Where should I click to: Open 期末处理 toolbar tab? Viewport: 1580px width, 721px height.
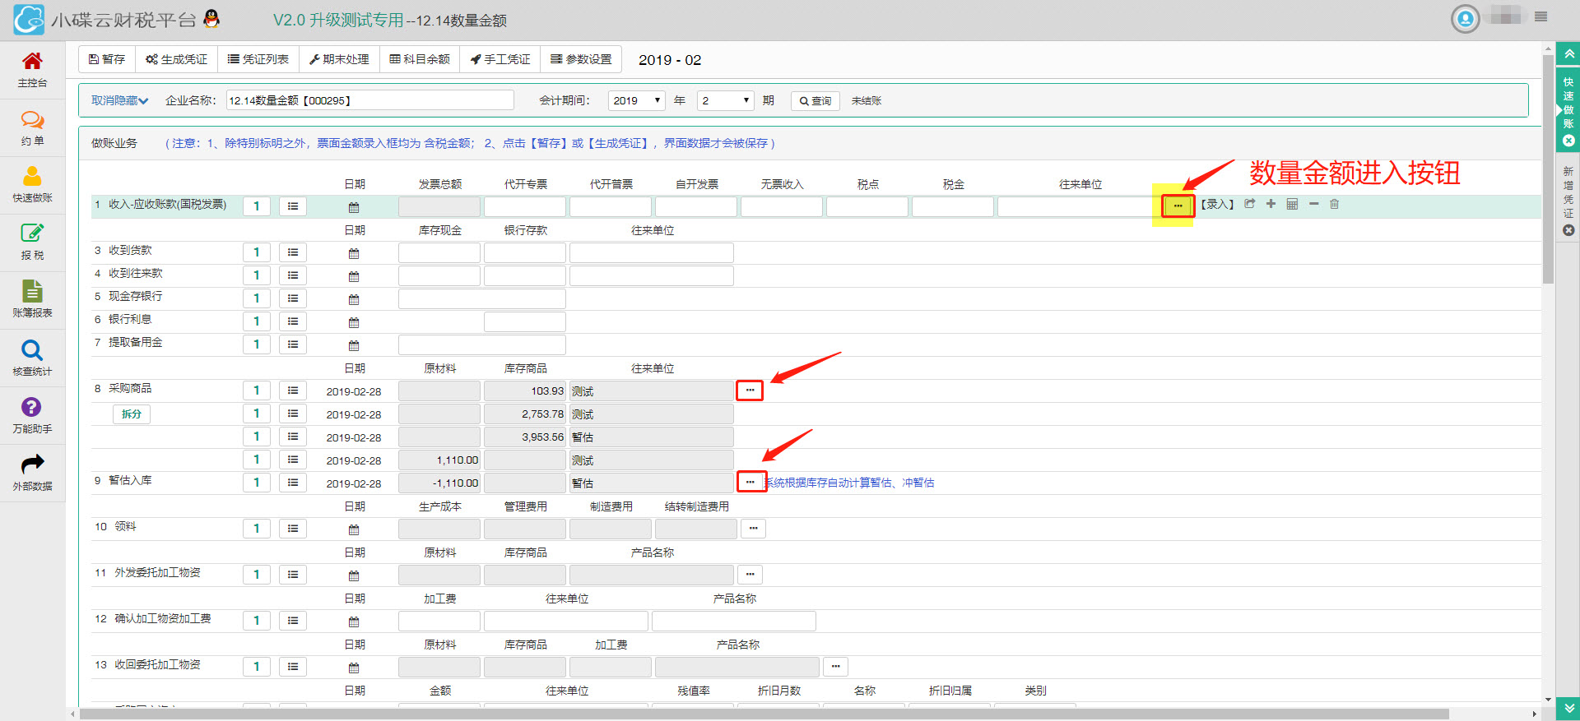tap(339, 59)
